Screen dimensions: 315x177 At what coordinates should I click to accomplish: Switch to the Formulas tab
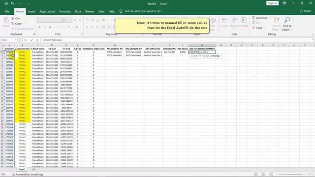tap(65, 11)
